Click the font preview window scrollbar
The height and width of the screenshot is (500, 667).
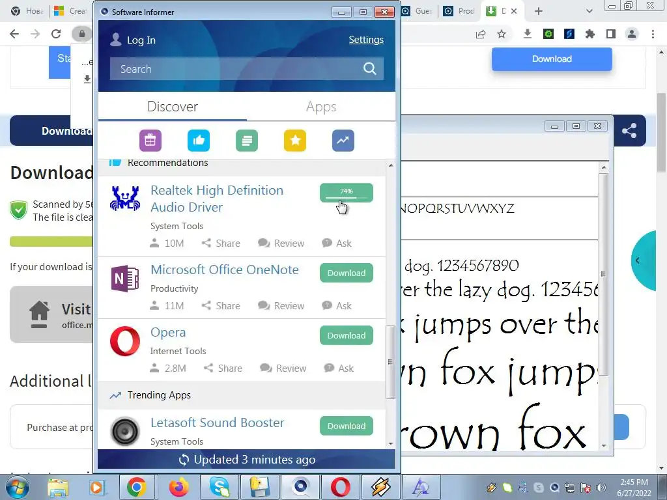[604, 274]
